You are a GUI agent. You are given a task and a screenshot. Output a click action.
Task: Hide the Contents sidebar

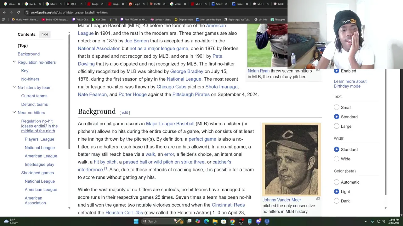pyautogui.click(x=45, y=34)
